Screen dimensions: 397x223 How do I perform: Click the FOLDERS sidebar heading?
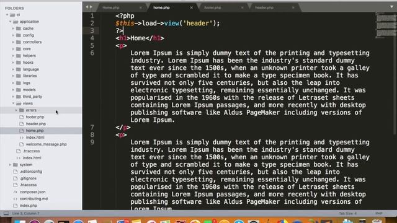pos(14,8)
